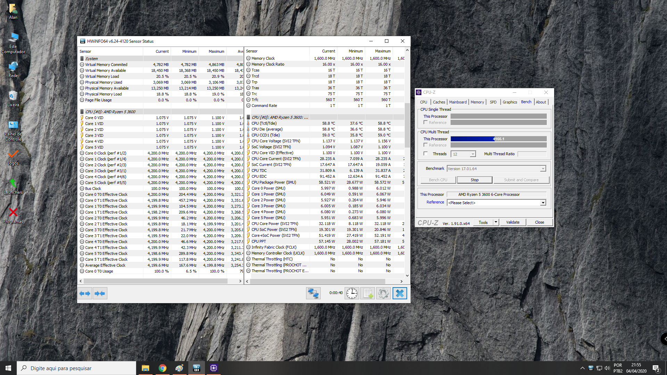667x375 pixels.
Task: Click the Windows Start button
Action: tap(8, 368)
